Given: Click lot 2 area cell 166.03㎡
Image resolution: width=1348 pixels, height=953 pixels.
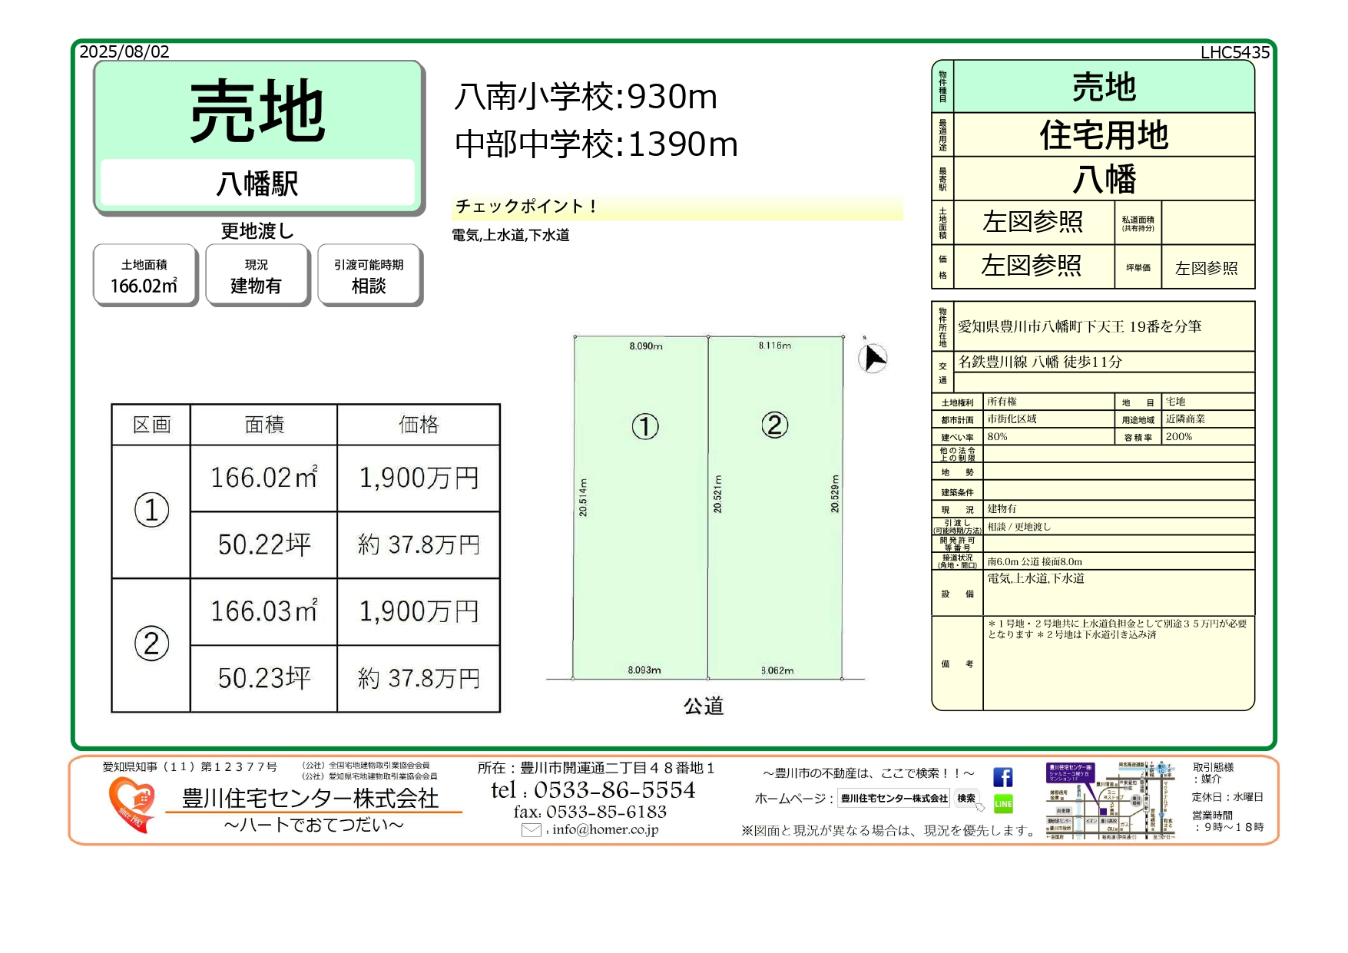Looking at the screenshot, I should click(x=263, y=611).
